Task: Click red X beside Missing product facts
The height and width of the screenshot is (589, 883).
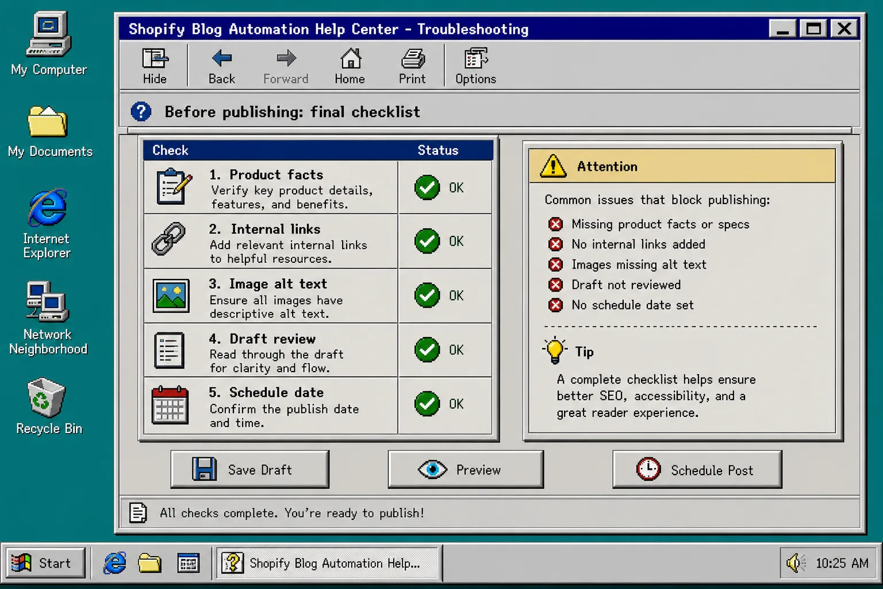Action: (555, 224)
